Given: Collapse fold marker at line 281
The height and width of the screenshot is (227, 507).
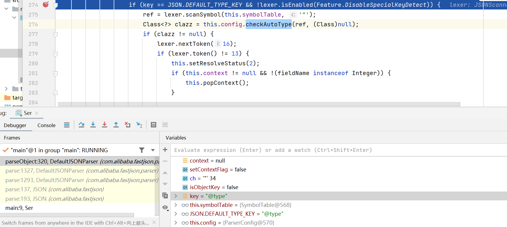Looking at the screenshot, I should [x=55, y=73].
